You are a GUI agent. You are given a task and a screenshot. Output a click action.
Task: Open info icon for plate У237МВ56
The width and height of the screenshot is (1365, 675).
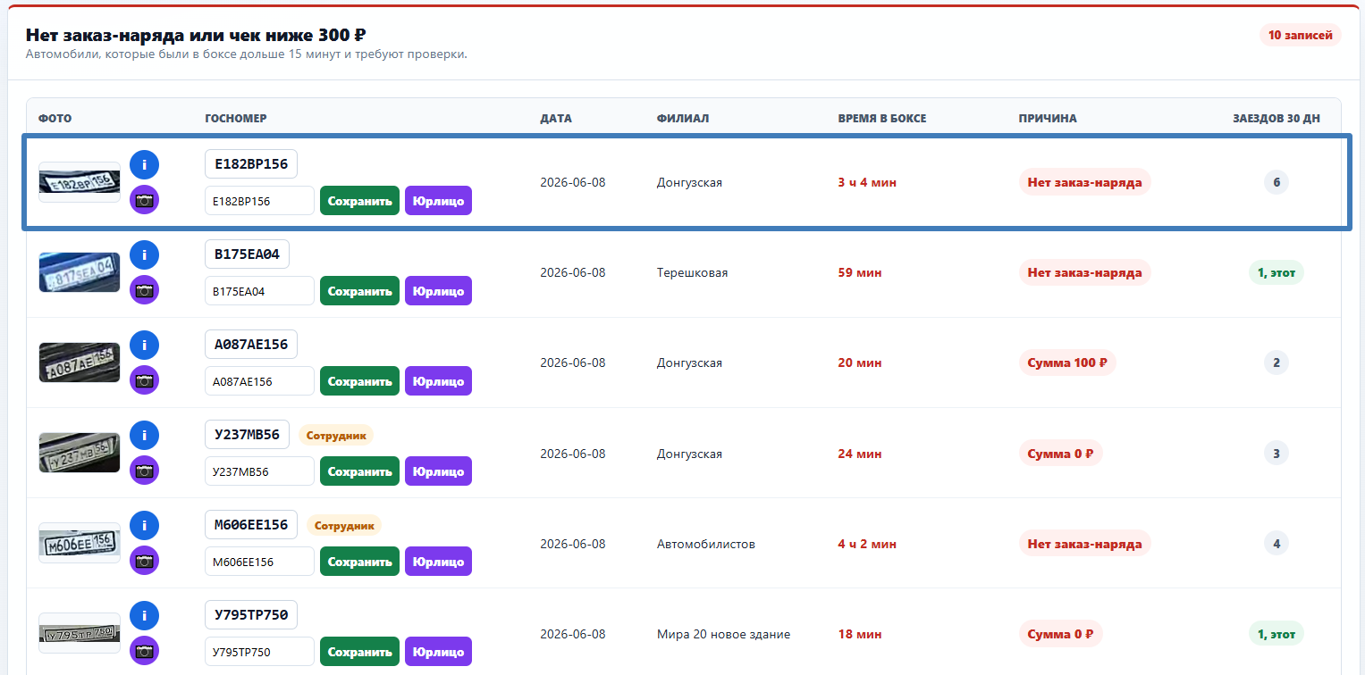point(144,435)
